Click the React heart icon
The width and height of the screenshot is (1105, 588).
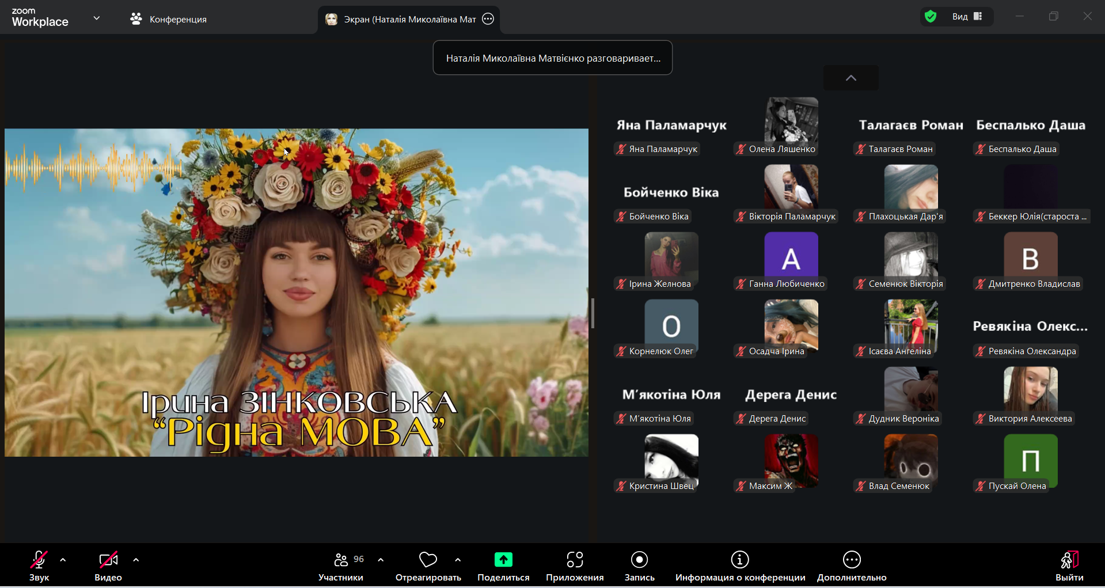tap(428, 560)
